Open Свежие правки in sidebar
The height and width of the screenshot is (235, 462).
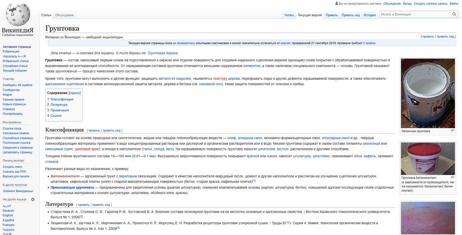pyautogui.click(x=13, y=99)
